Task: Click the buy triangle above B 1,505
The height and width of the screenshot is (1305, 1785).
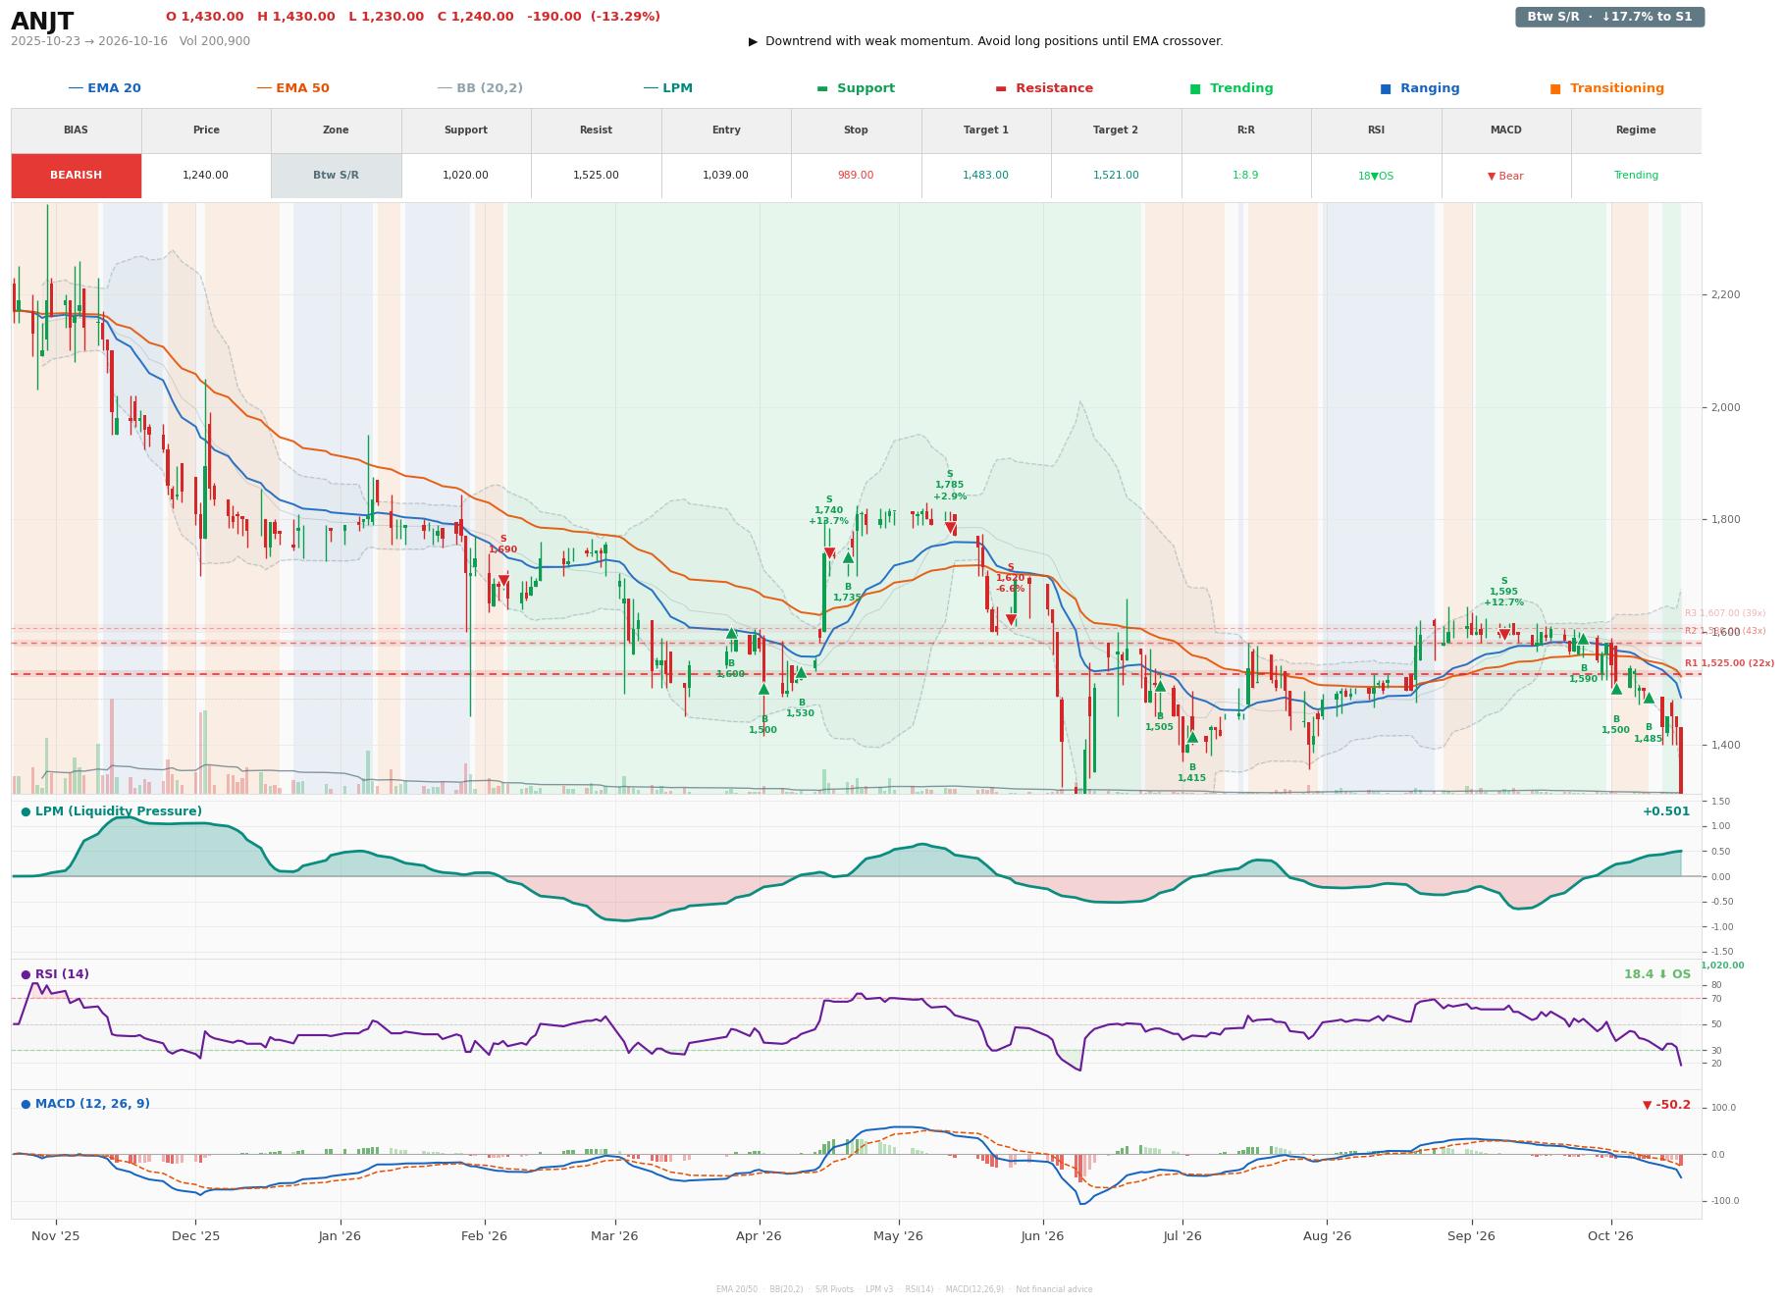Action: 1160,686
